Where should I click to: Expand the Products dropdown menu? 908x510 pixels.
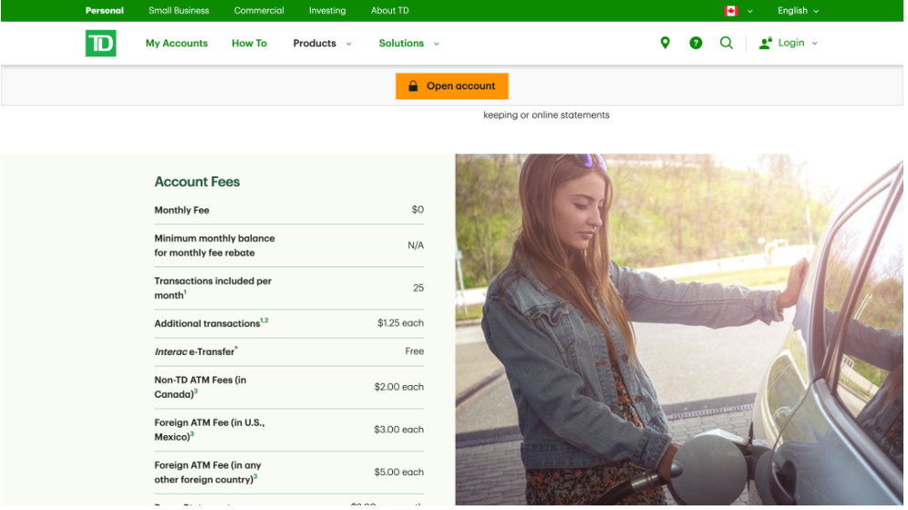(x=322, y=43)
